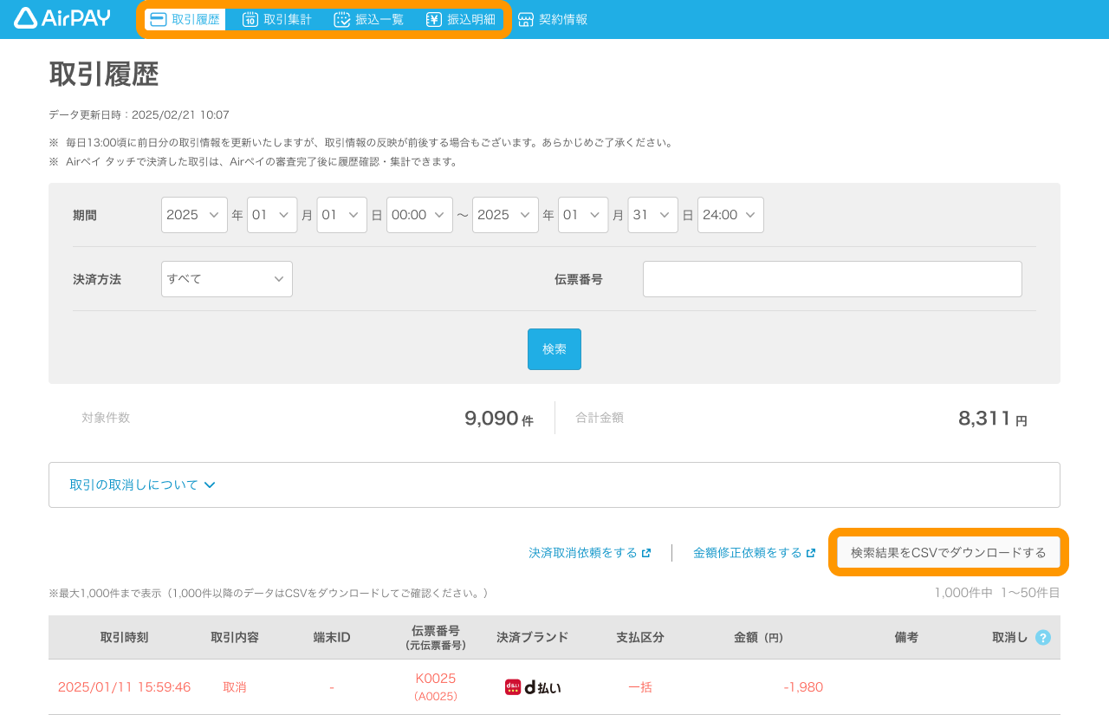The height and width of the screenshot is (715, 1109).
Task: Open the end day 31 dropdown
Action: [x=652, y=215]
